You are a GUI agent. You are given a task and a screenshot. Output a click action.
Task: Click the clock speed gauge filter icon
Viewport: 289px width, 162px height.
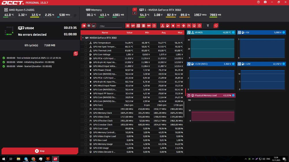(189, 26)
